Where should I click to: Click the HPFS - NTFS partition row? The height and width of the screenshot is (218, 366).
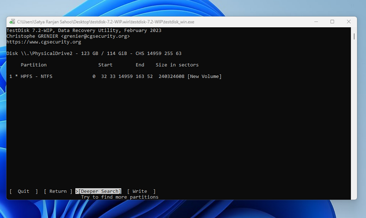(x=116, y=76)
